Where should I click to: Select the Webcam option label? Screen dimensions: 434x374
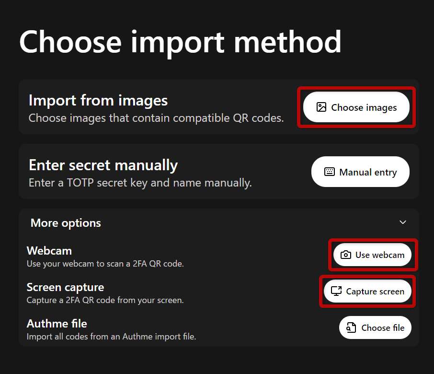point(49,251)
